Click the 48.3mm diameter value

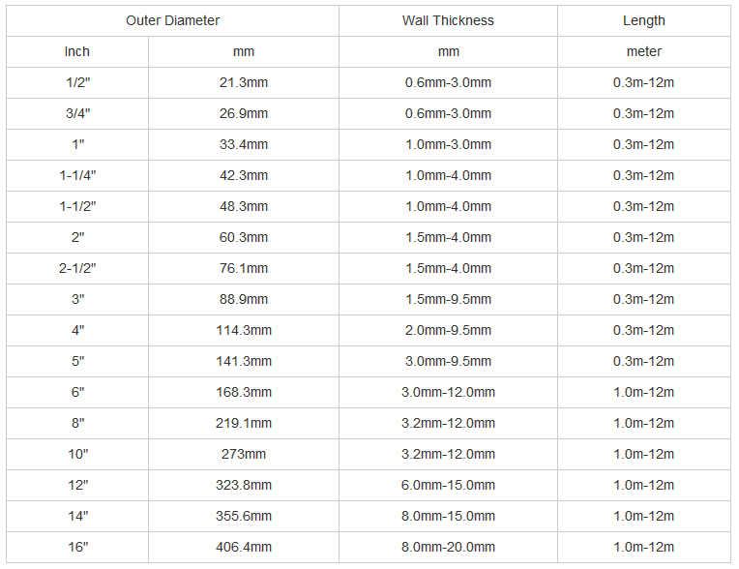point(244,206)
